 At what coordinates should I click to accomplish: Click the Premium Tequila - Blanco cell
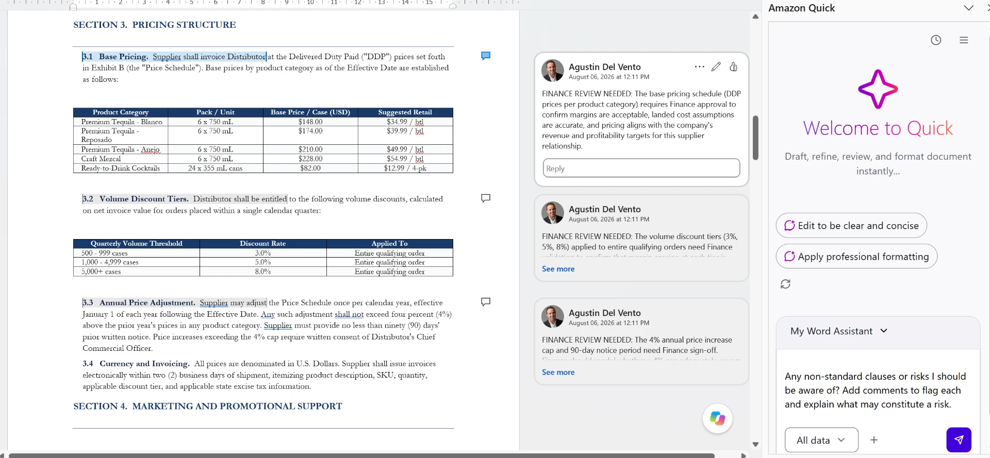point(122,122)
